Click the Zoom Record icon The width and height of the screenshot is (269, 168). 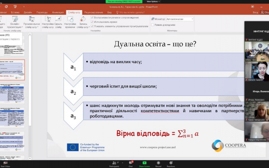point(158,164)
